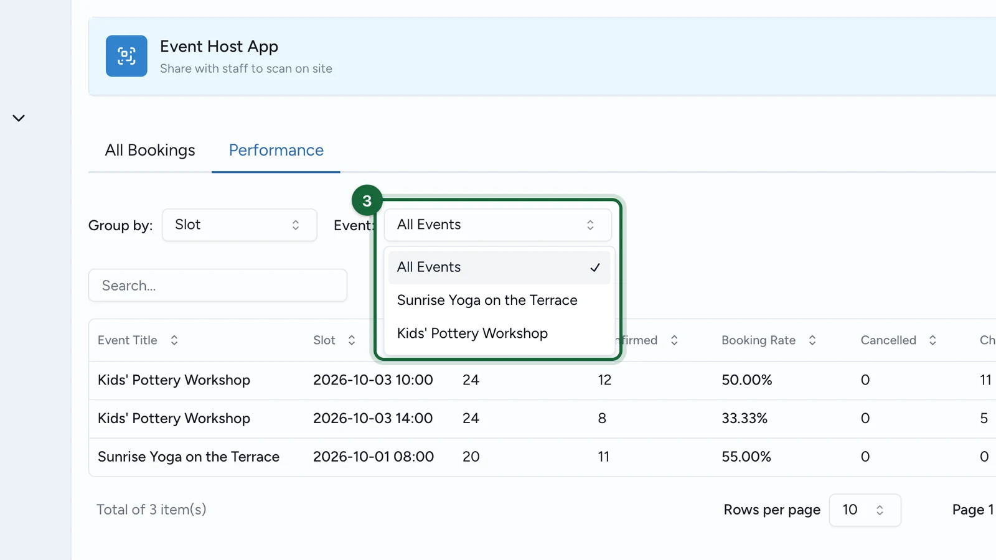Select slot 2026-10-01 08:00 cell

[x=374, y=457]
